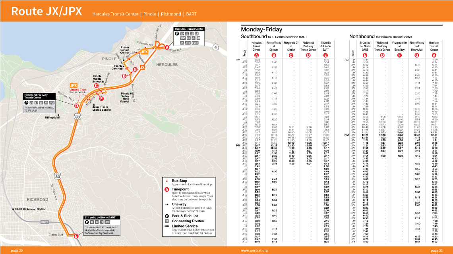Click Pinole Valley at Sprouts column header
Viewport: 453px width, 254px height.
274,46
